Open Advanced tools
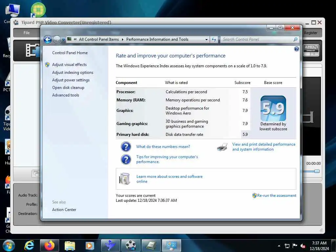The width and height of the screenshot is (336, 252). (66, 95)
